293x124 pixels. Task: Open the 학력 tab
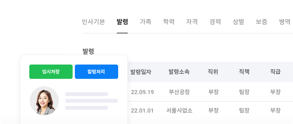point(168,22)
